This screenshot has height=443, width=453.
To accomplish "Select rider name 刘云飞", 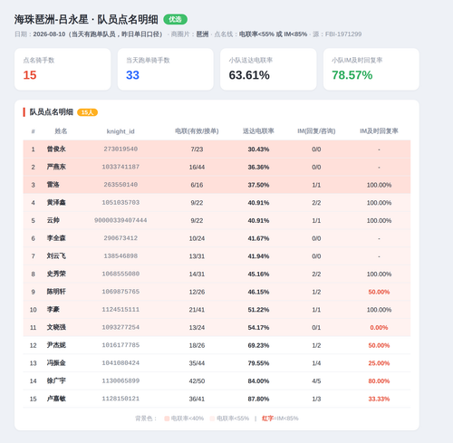I will (56, 255).
